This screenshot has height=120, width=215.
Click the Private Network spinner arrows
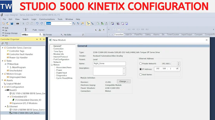tap(178, 64)
